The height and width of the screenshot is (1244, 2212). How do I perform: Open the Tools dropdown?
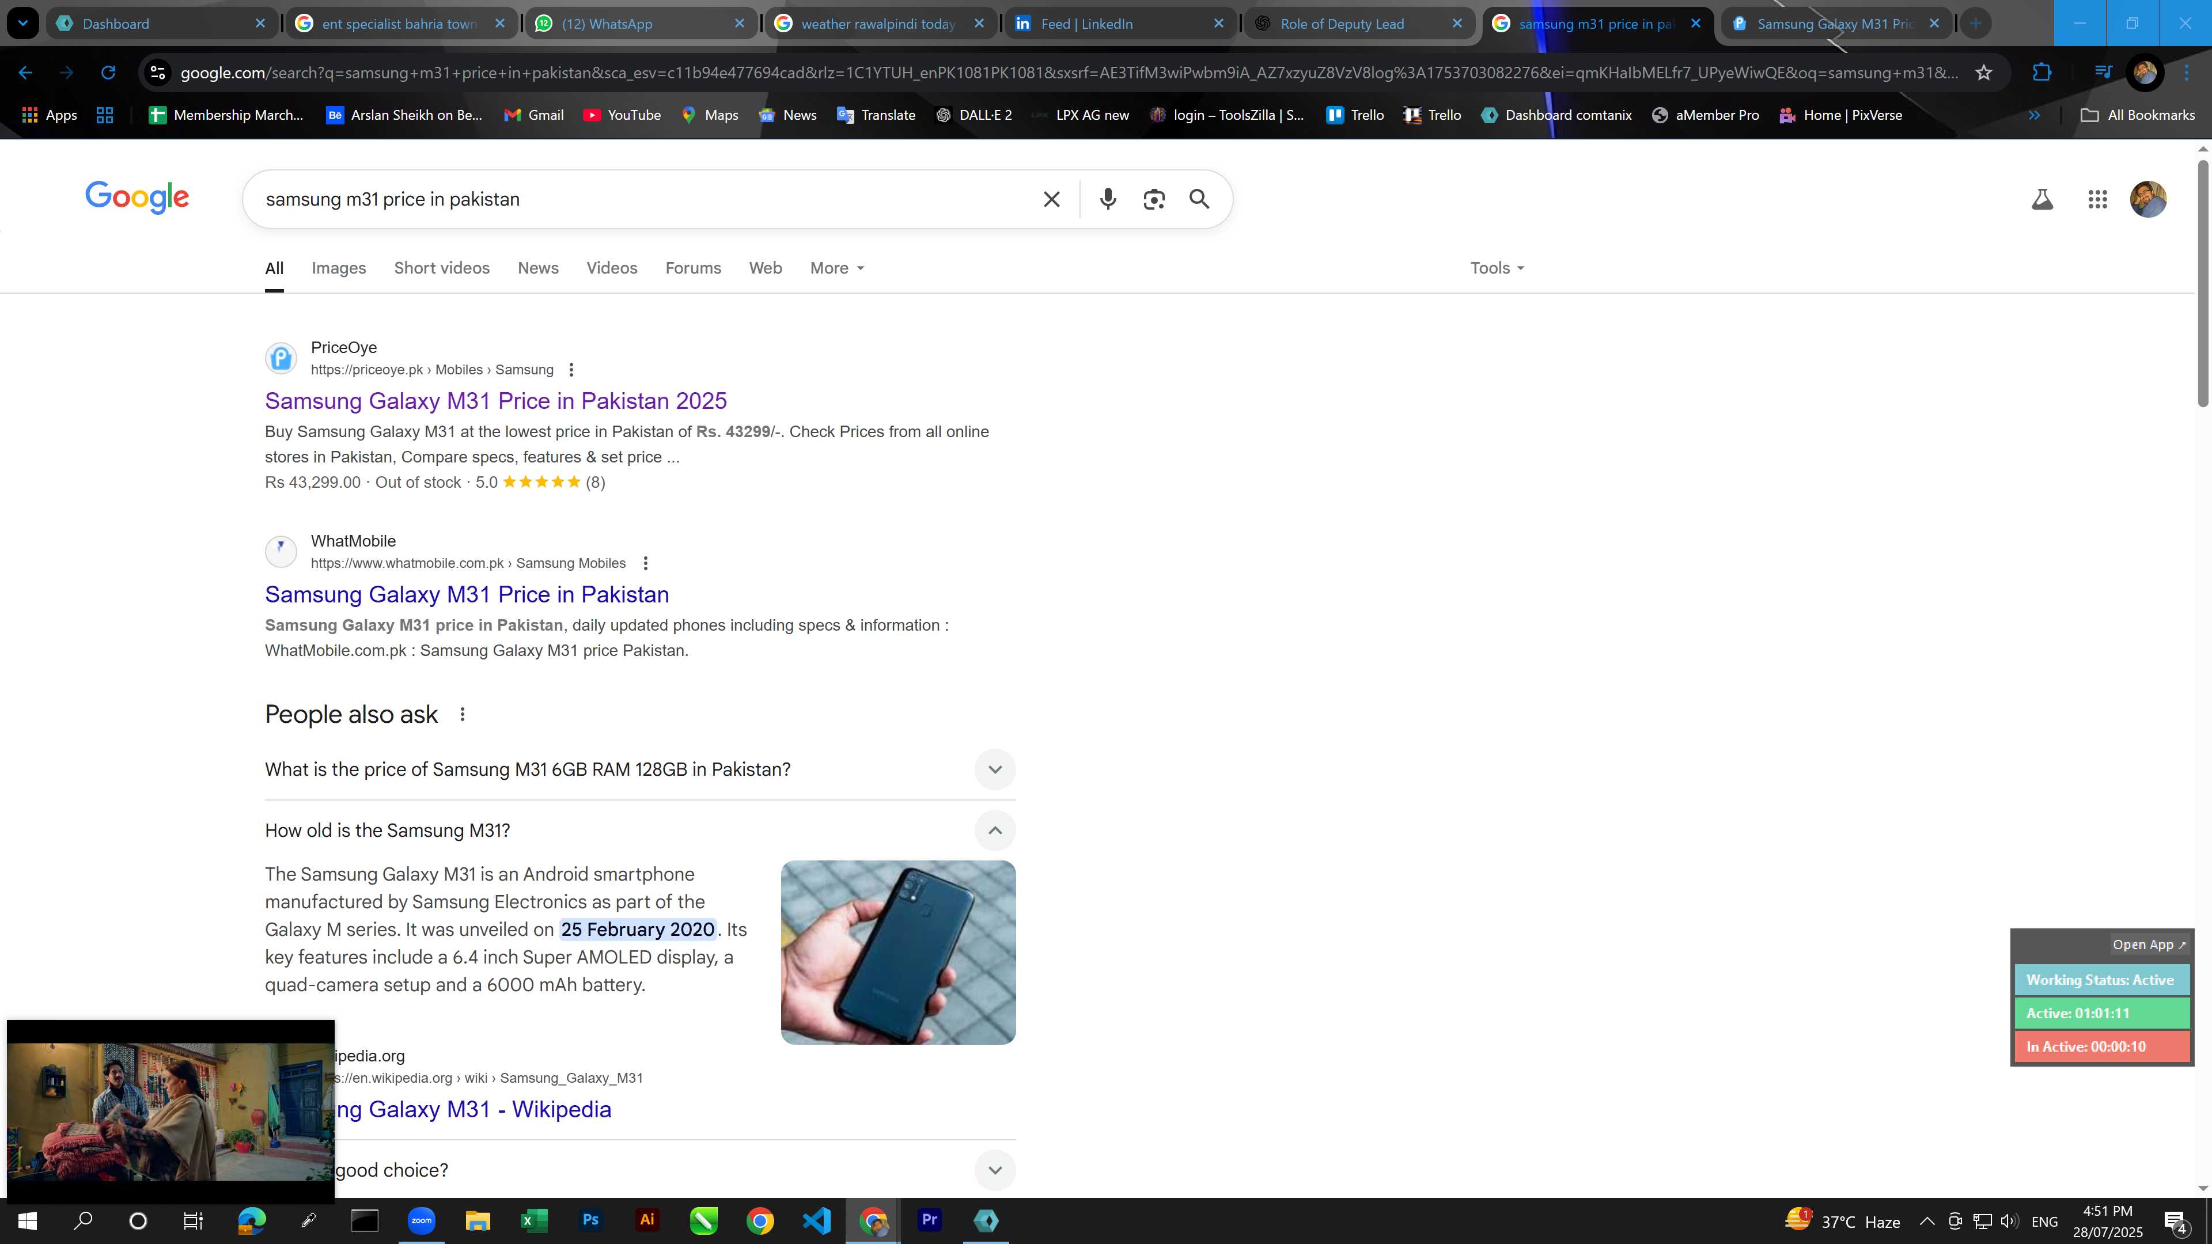[x=1497, y=268]
